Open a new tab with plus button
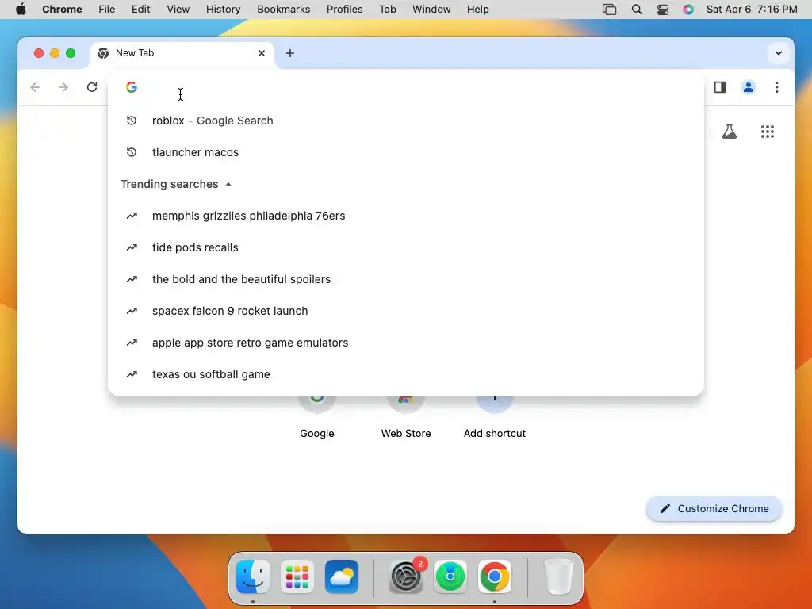The image size is (812, 609). click(290, 53)
